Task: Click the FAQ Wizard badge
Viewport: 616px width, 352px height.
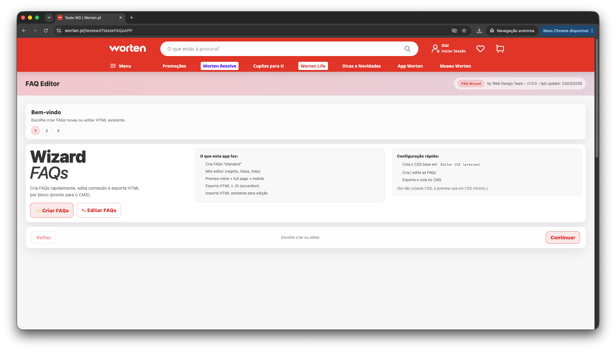Action: pos(471,84)
